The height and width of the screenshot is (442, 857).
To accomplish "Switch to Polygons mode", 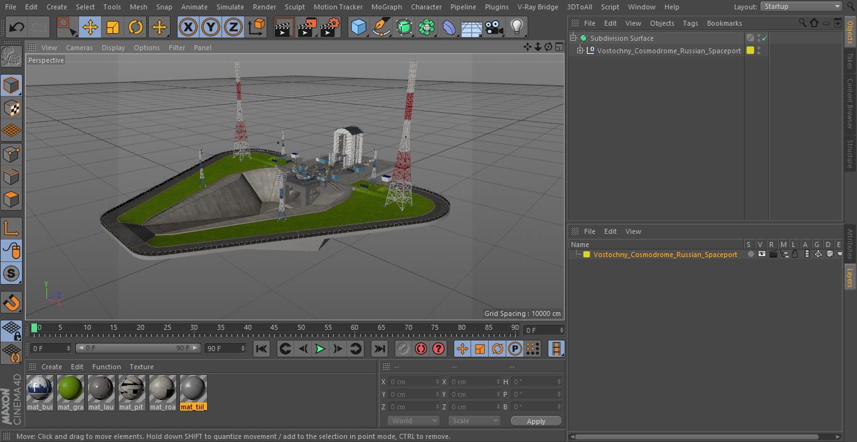I will click(11, 199).
